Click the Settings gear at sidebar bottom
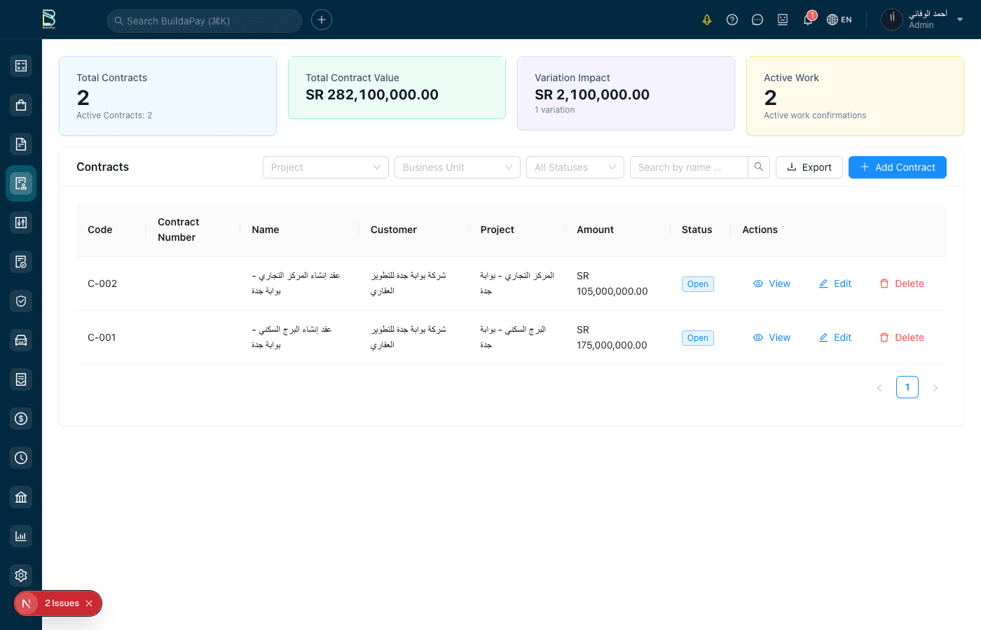The image size is (981, 630). [20, 575]
